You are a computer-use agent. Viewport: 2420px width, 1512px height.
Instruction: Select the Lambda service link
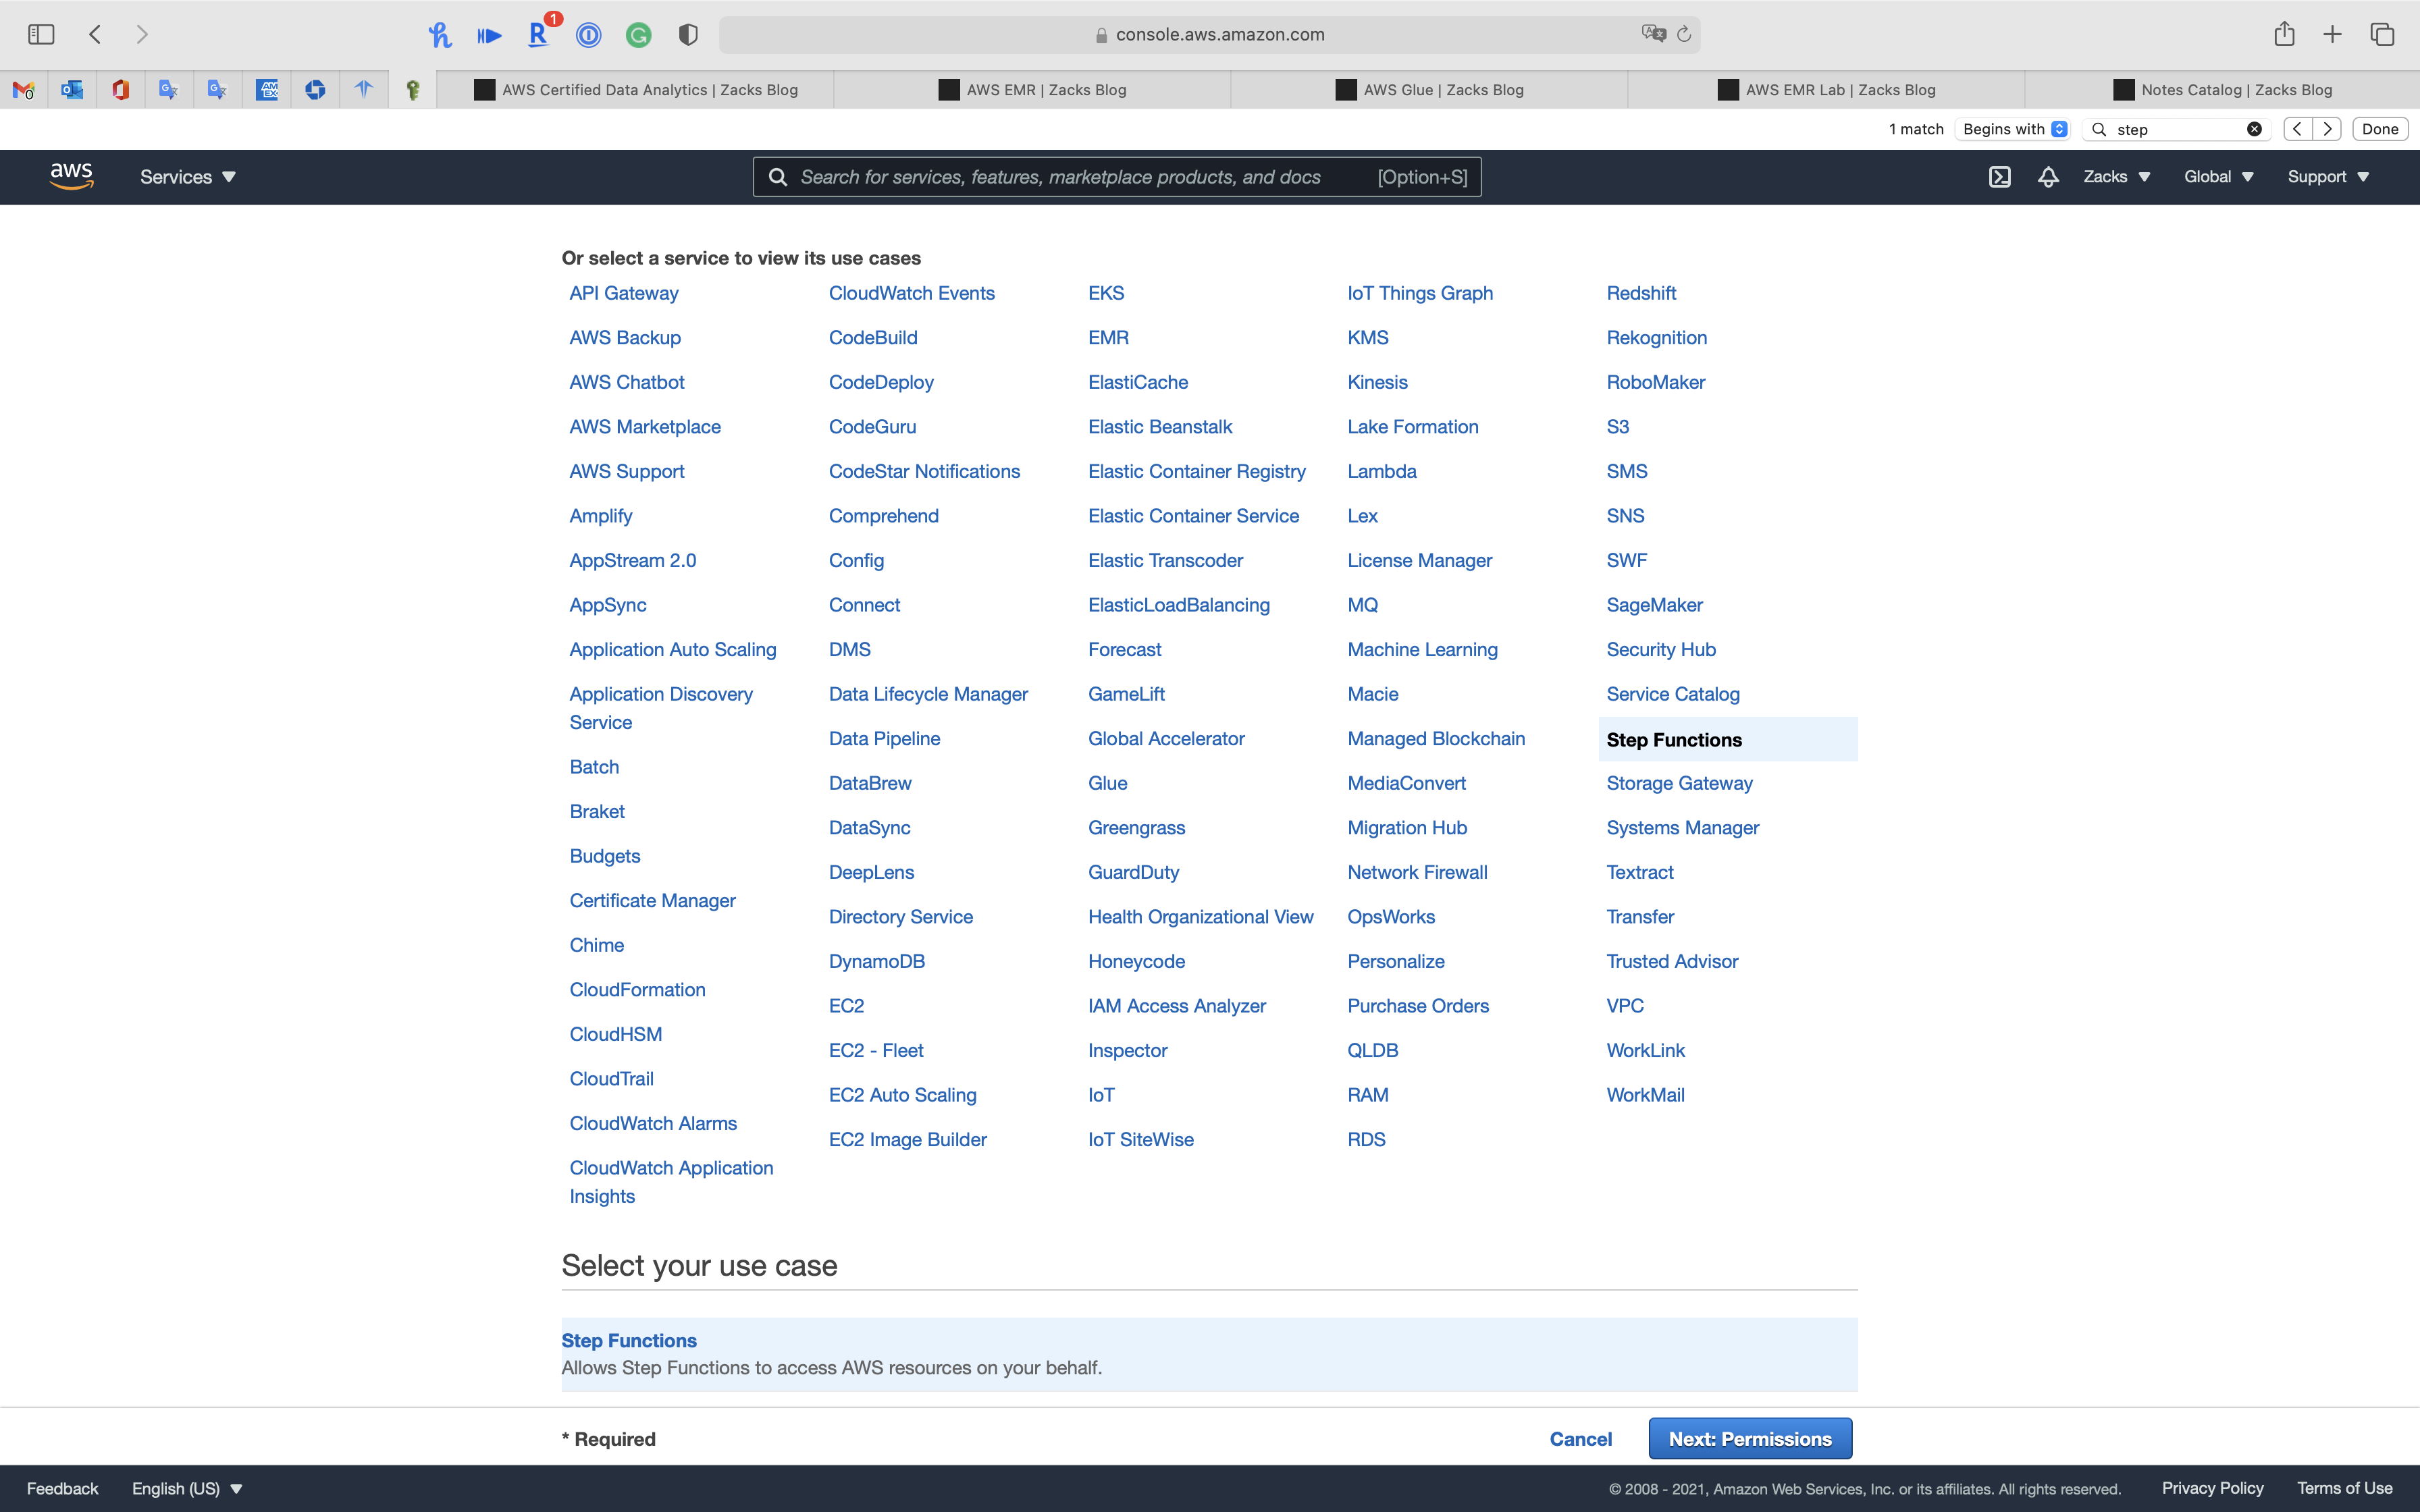click(1381, 471)
